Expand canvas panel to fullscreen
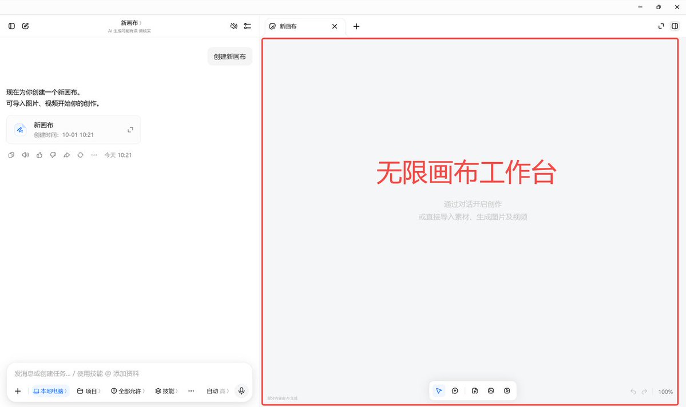 (x=661, y=26)
